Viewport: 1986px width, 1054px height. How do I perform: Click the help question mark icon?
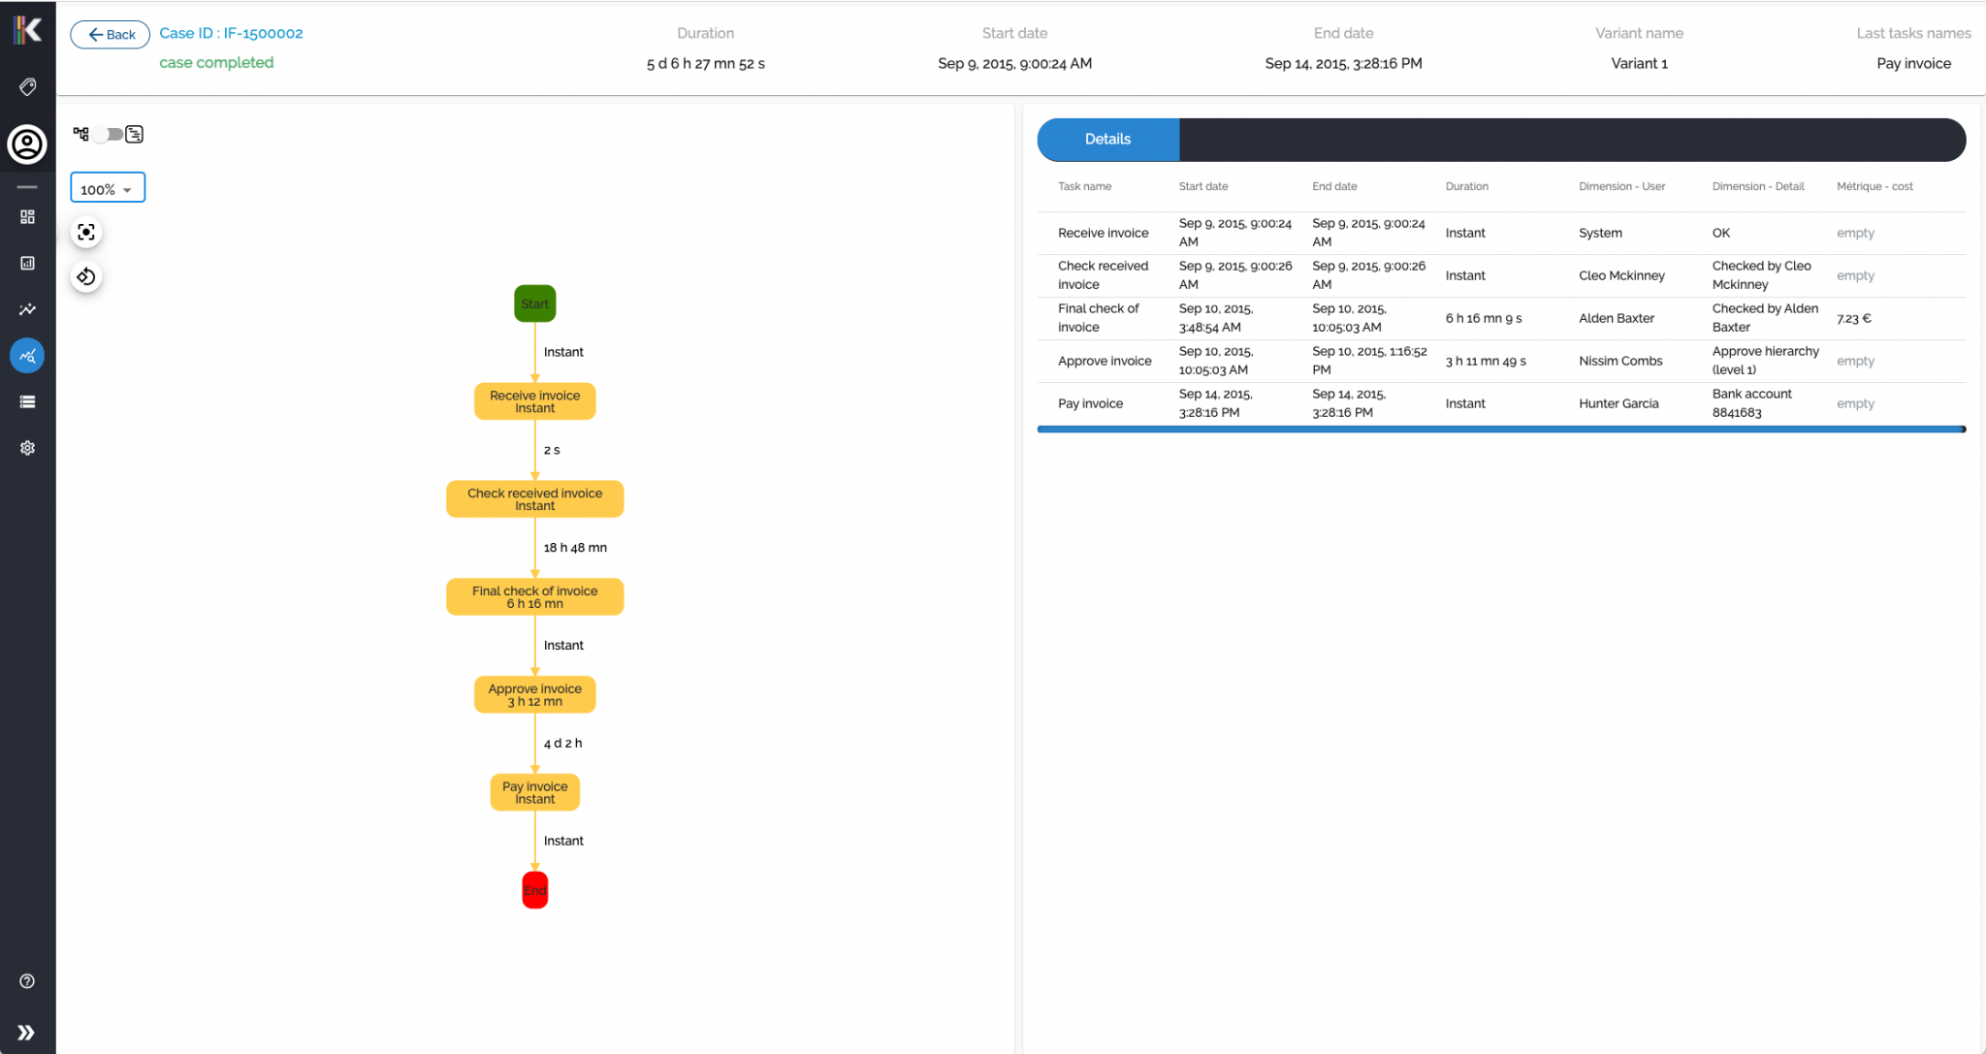pos(27,980)
